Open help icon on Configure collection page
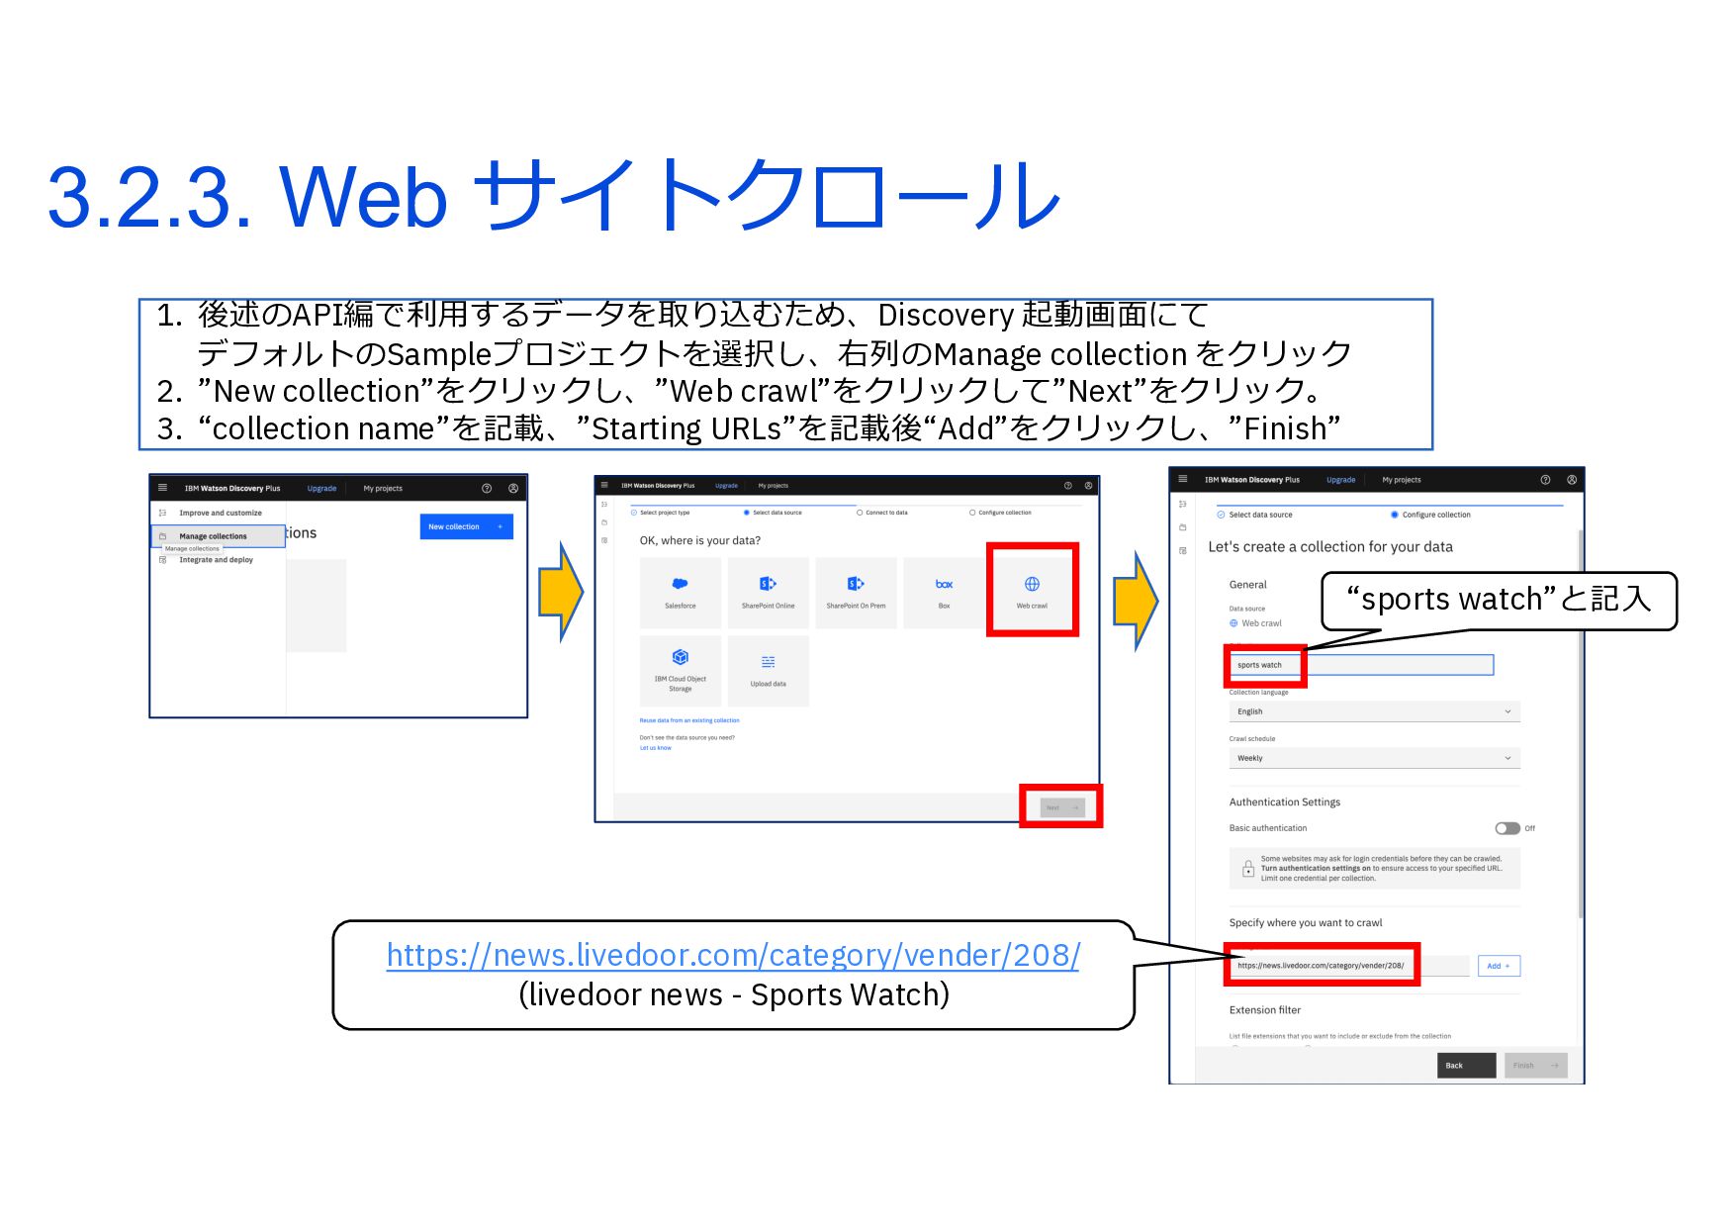The height and width of the screenshot is (1227, 1735). coord(1545,480)
